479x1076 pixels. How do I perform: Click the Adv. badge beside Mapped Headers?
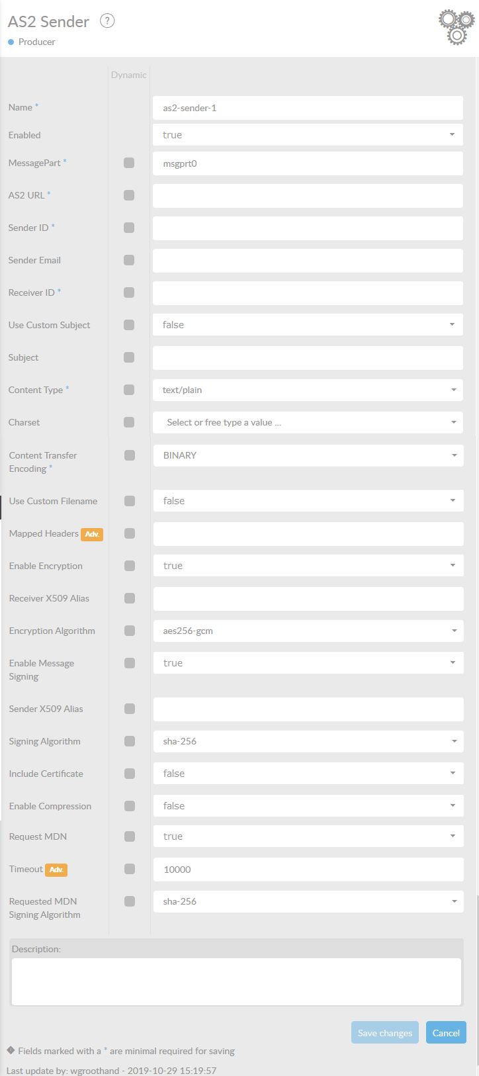[x=92, y=534]
